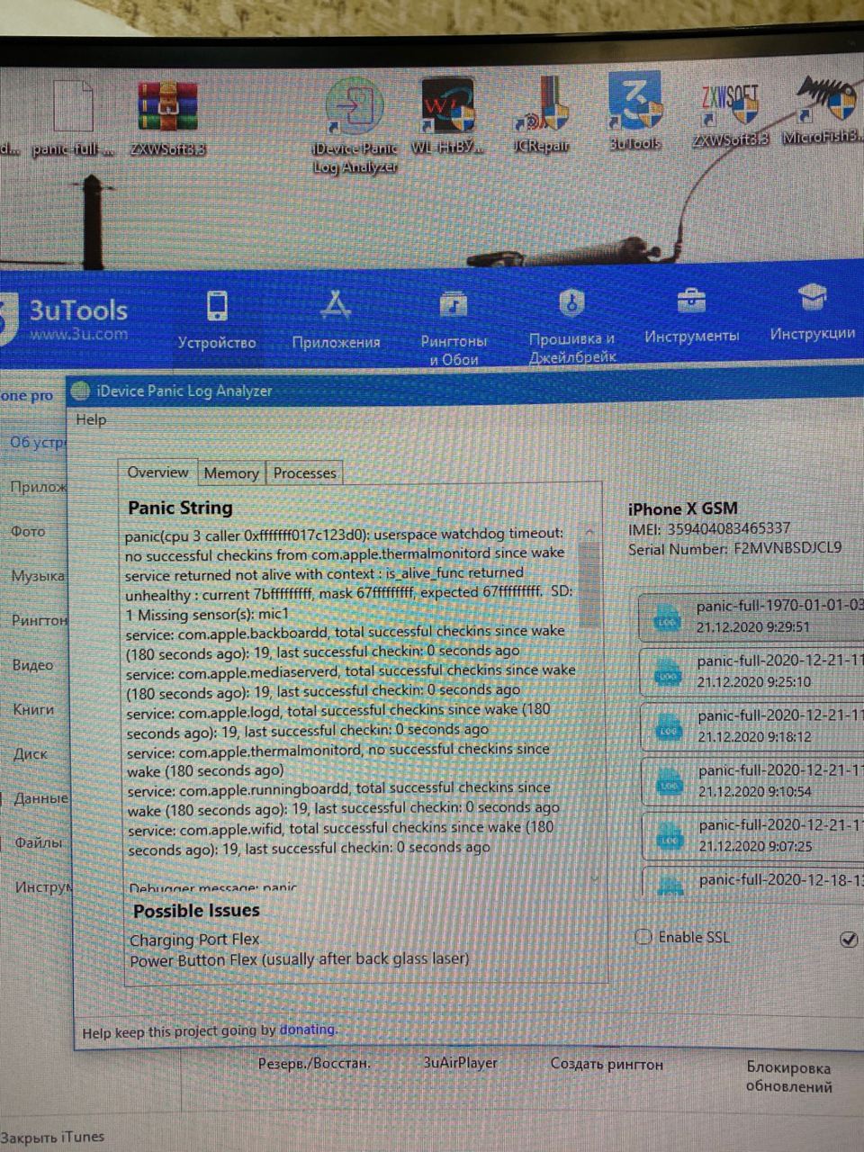
Task: Follow the donating link
Action: click(308, 1030)
